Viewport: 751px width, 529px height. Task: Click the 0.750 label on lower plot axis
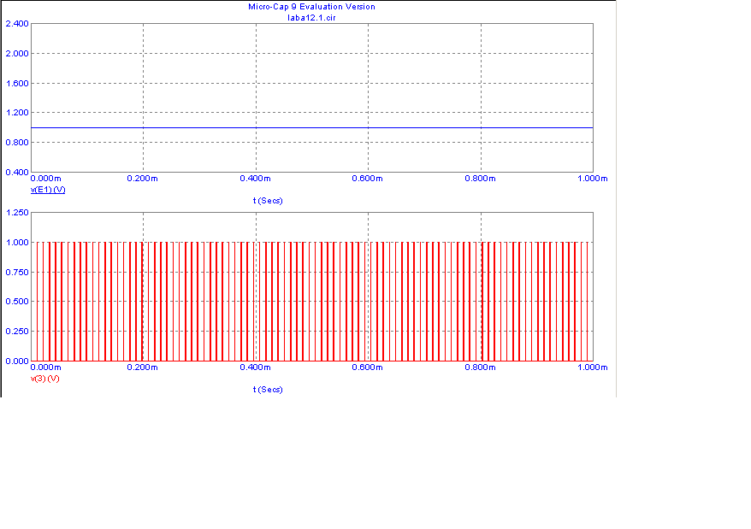click(x=17, y=272)
